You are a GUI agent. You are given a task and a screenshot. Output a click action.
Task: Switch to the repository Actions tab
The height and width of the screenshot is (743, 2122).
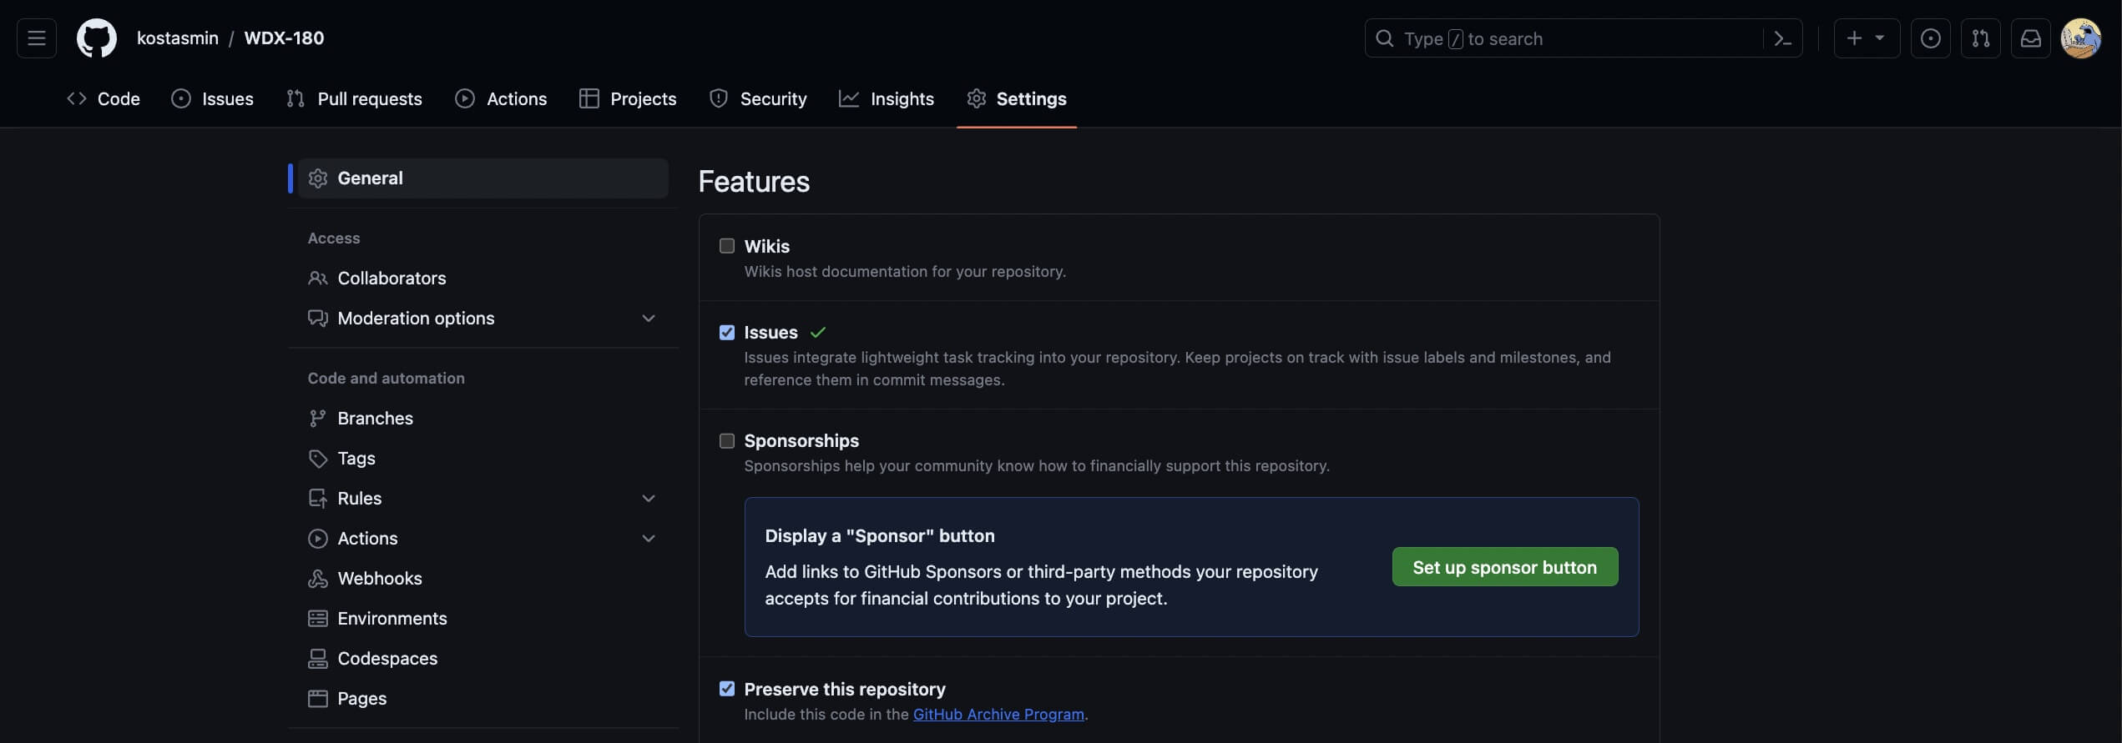click(501, 98)
